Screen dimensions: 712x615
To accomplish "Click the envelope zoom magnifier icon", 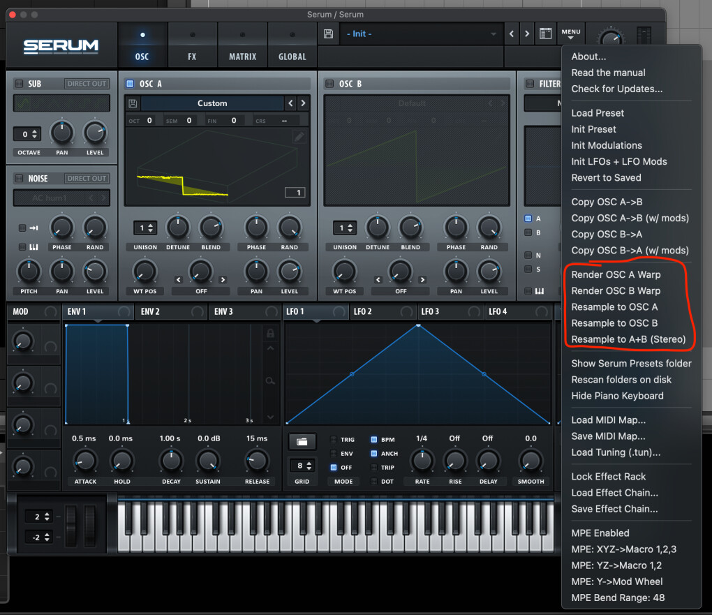I will click(x=271, y=380).
